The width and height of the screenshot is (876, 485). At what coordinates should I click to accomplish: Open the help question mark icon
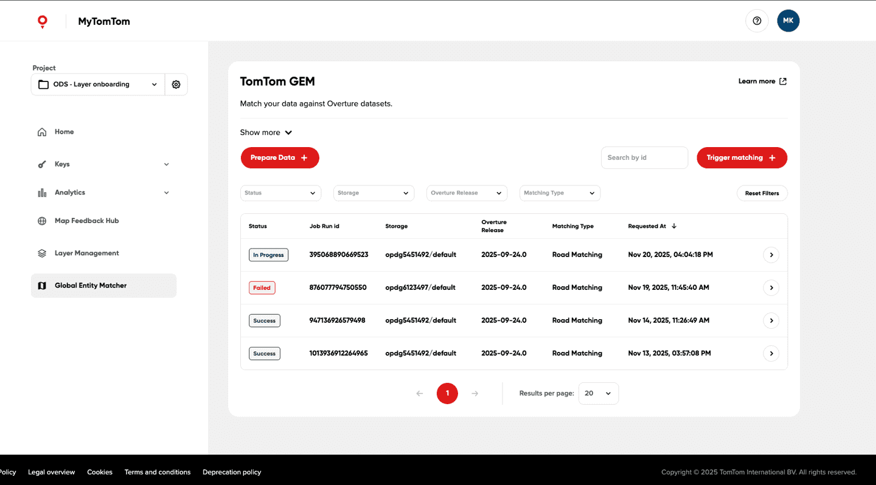coord(757,21)
